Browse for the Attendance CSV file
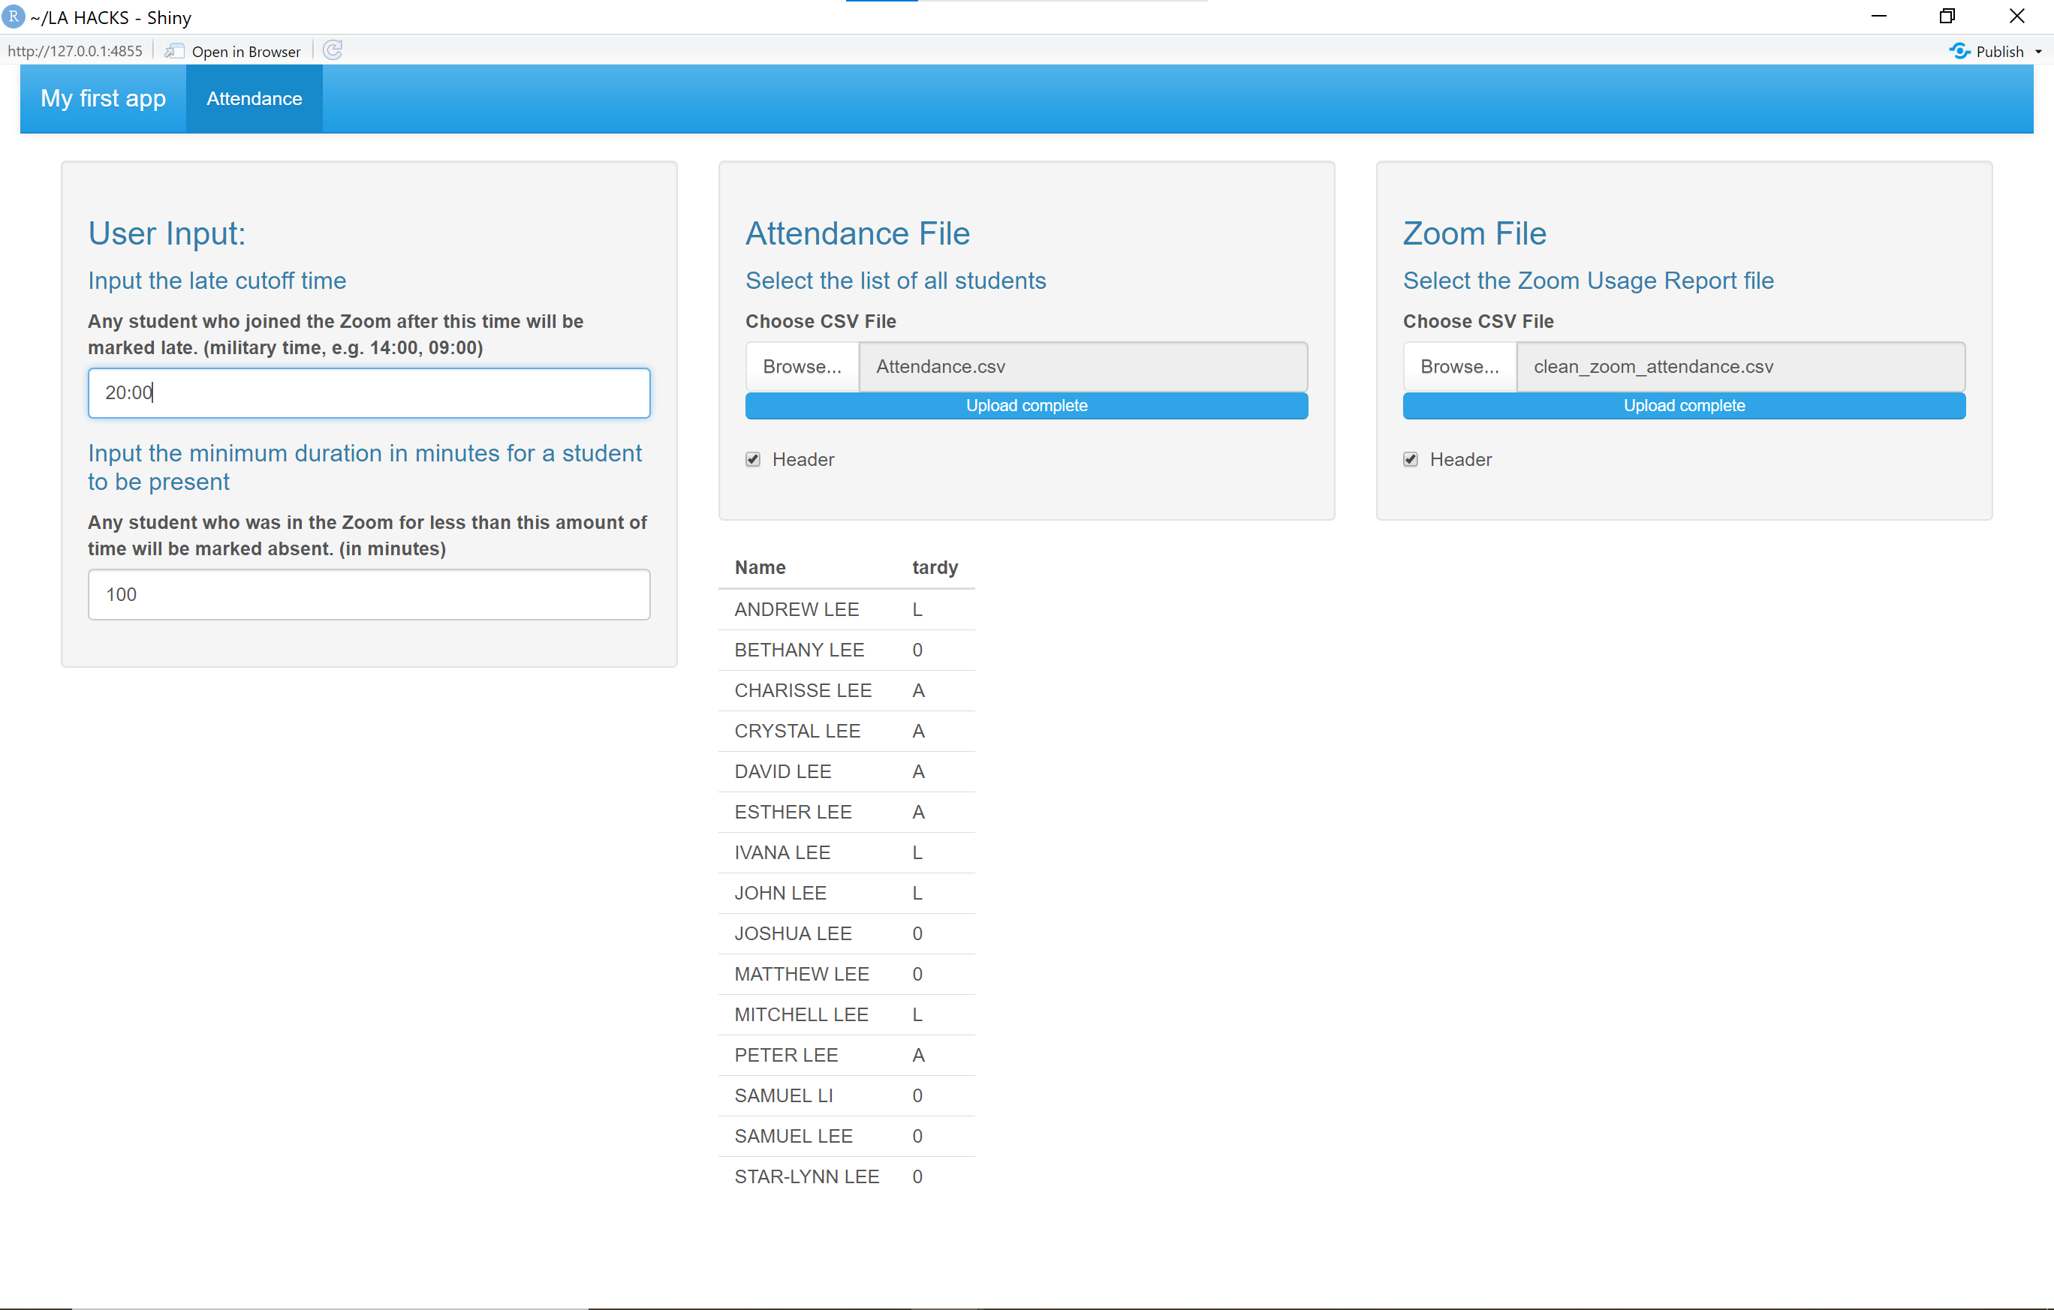 802,366
